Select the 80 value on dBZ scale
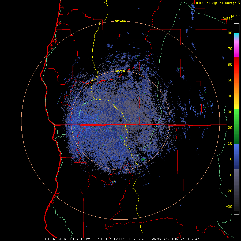This screenshot has width=241, height=241. (x=230, y=33)
